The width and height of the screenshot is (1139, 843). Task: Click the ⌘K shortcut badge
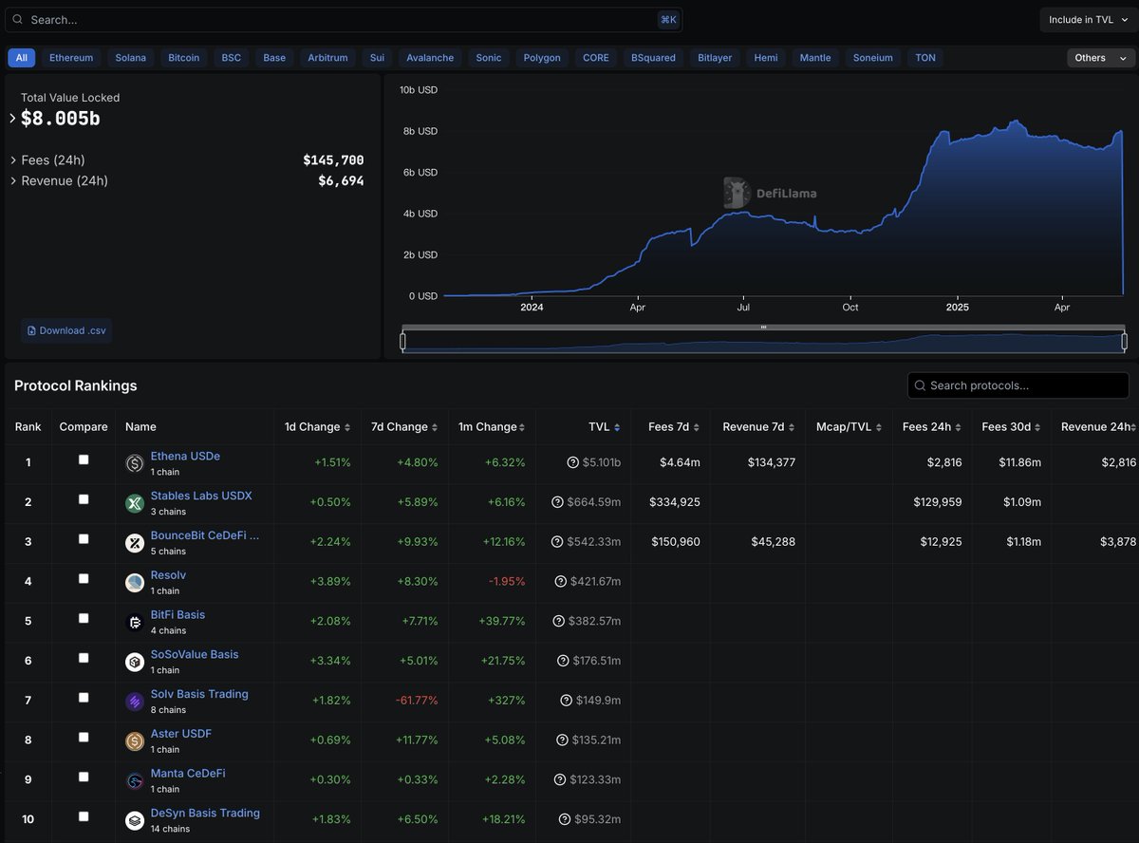click(x=668, y=20)
